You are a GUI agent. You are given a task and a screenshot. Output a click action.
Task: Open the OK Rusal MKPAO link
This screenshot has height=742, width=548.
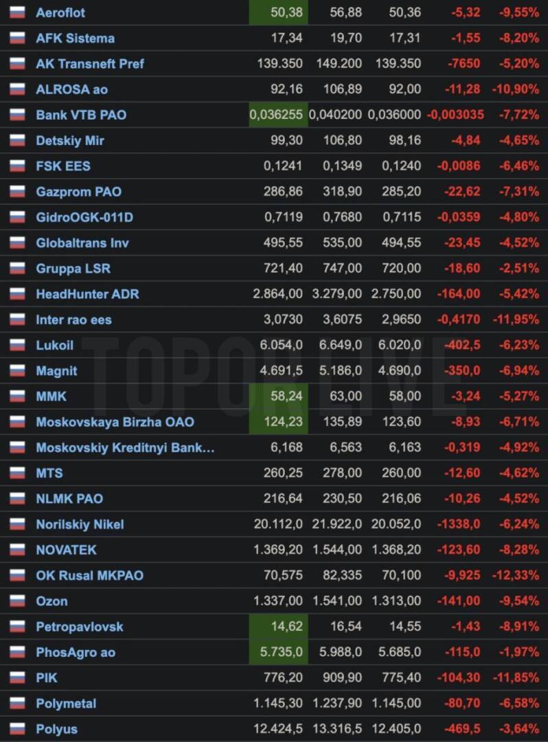coord(89,575)
